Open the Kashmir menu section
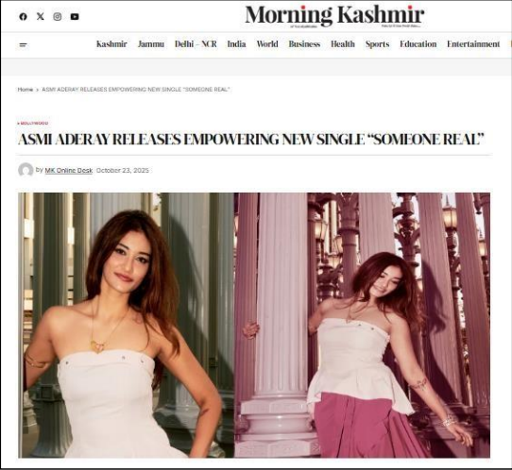This screenshot has width=512, height=470. click(111, 44)
